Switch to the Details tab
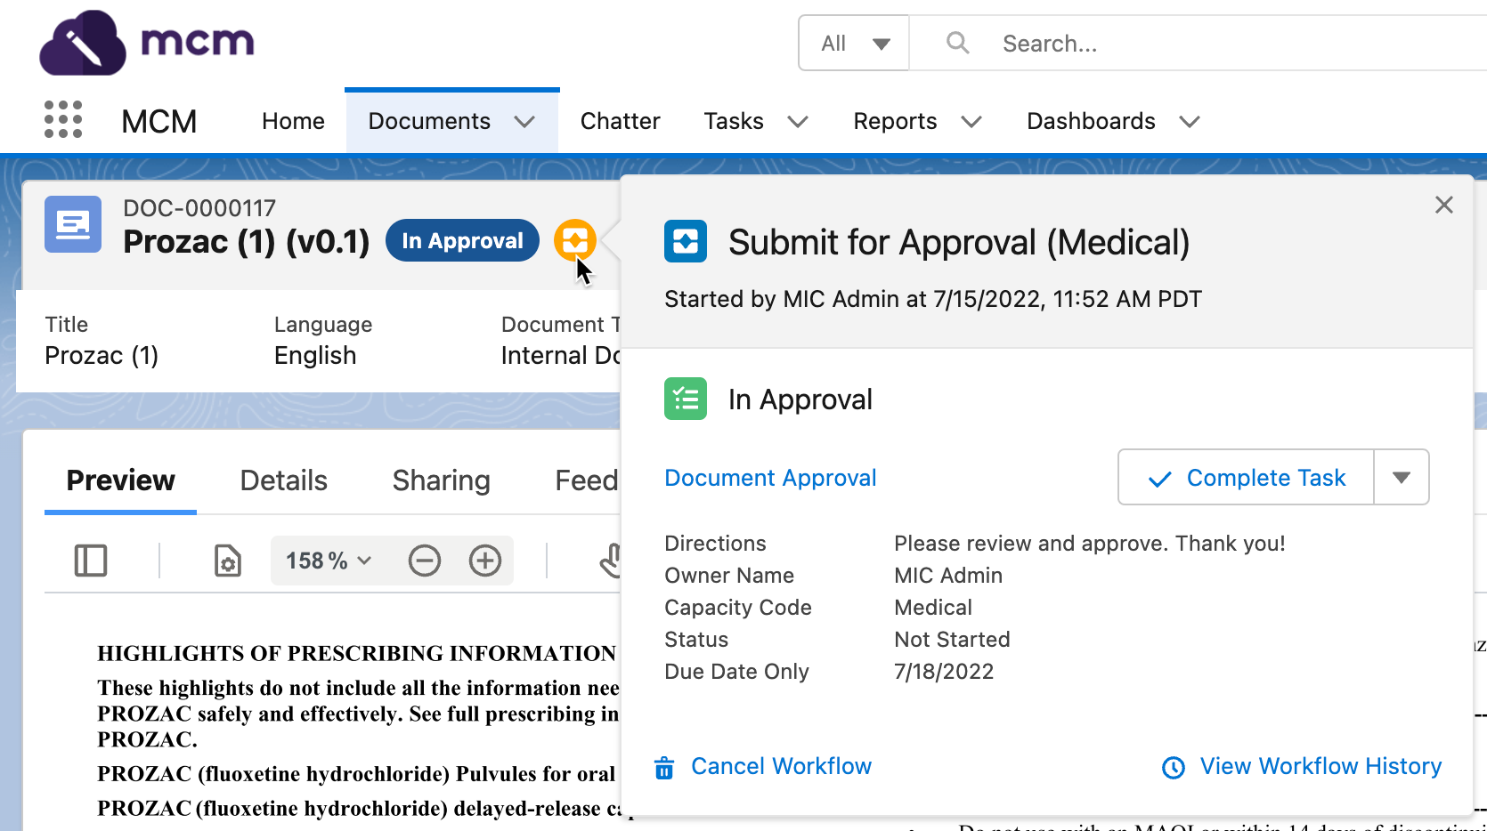Screen dimensions: 1487x831 pyautogui.click(x=283, y=480)
